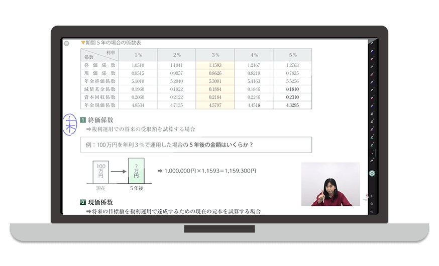This screenshot has height=266, width=439.
Task: Click the blue handwritten circled annotation
Action: 70,124
